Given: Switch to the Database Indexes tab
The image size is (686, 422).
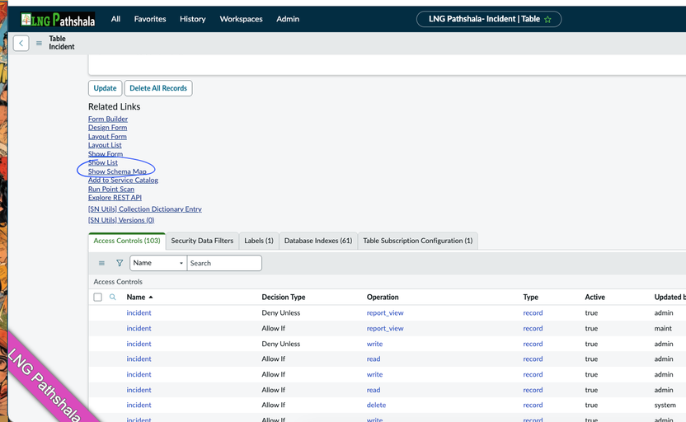Looking at the screenshot, I should pyautogui.click(x=317, y=241).
